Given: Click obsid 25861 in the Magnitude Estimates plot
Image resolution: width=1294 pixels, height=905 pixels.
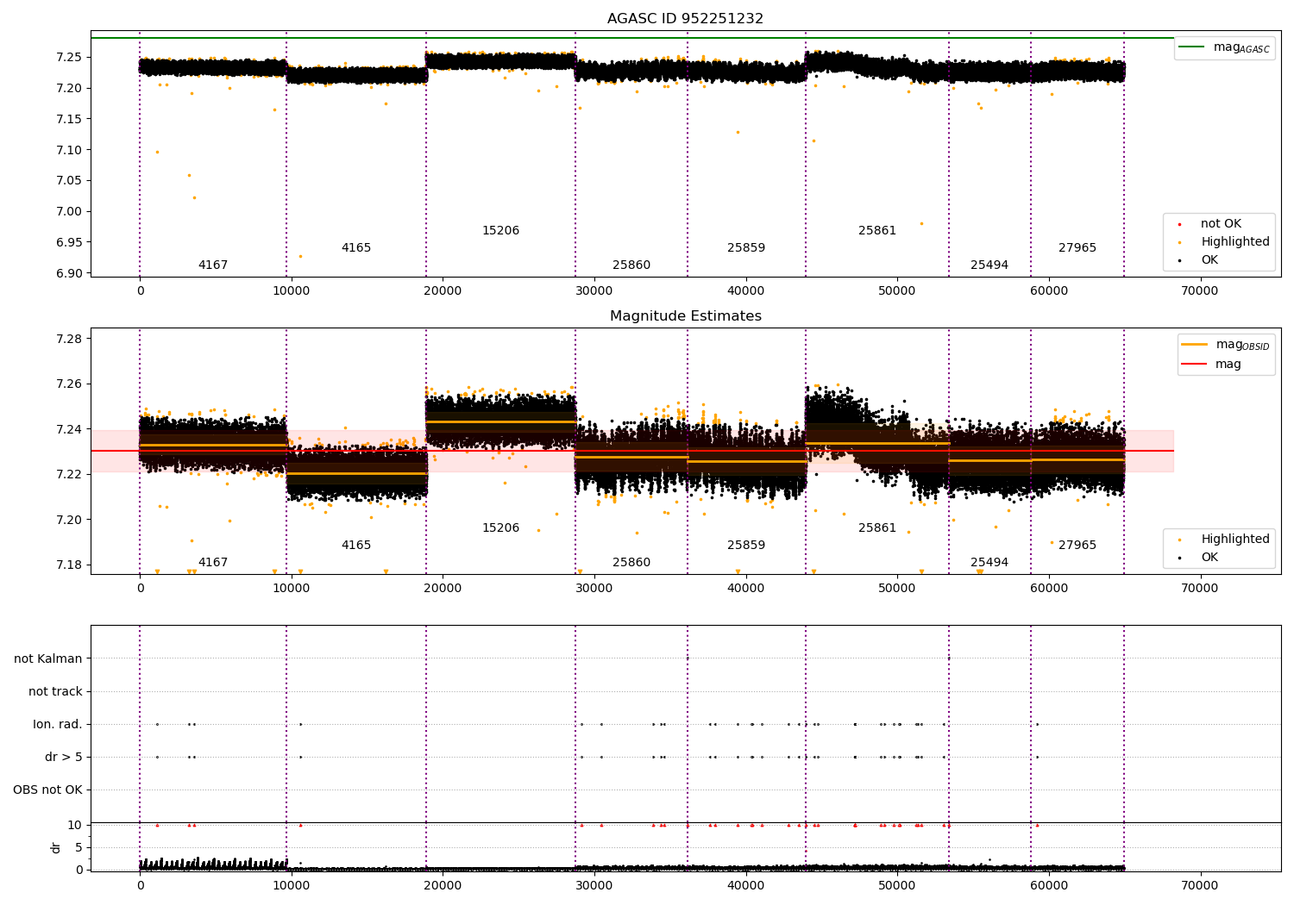Looking at the screenshot, I should click(x=877, y=528).
